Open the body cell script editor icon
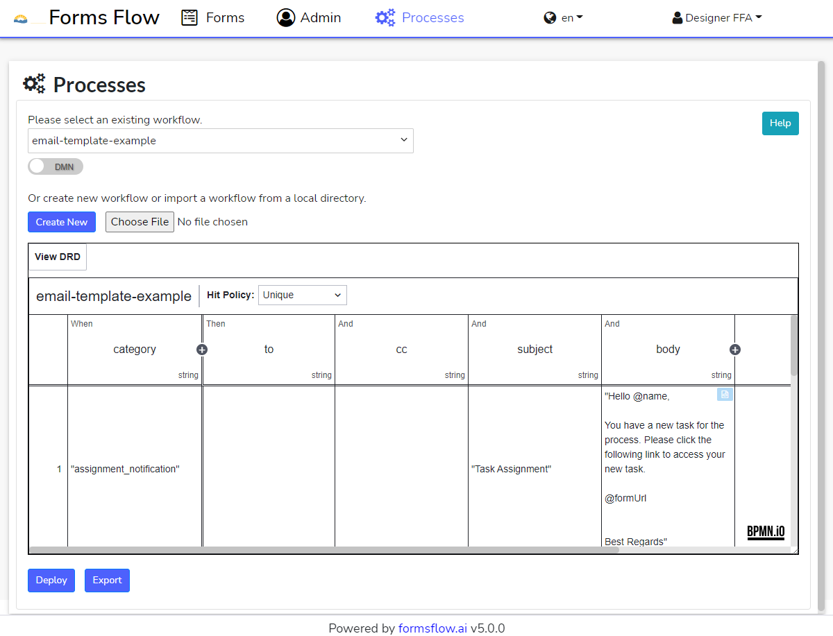The height and width of the screenshot is (636, 833). click(x=725, y=395)
